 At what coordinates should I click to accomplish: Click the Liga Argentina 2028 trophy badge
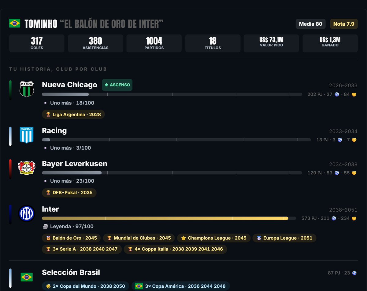coord(73,115)
